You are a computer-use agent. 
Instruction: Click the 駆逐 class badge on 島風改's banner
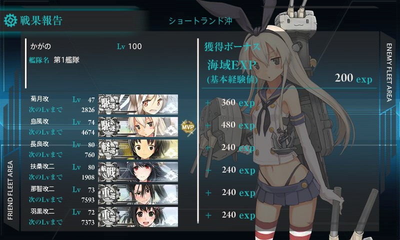tap(109, 126)
